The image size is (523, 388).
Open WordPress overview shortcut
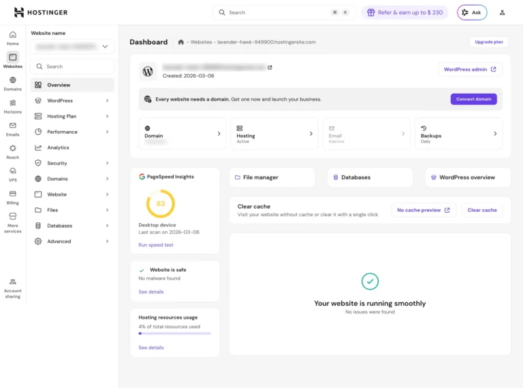(468, 177)
